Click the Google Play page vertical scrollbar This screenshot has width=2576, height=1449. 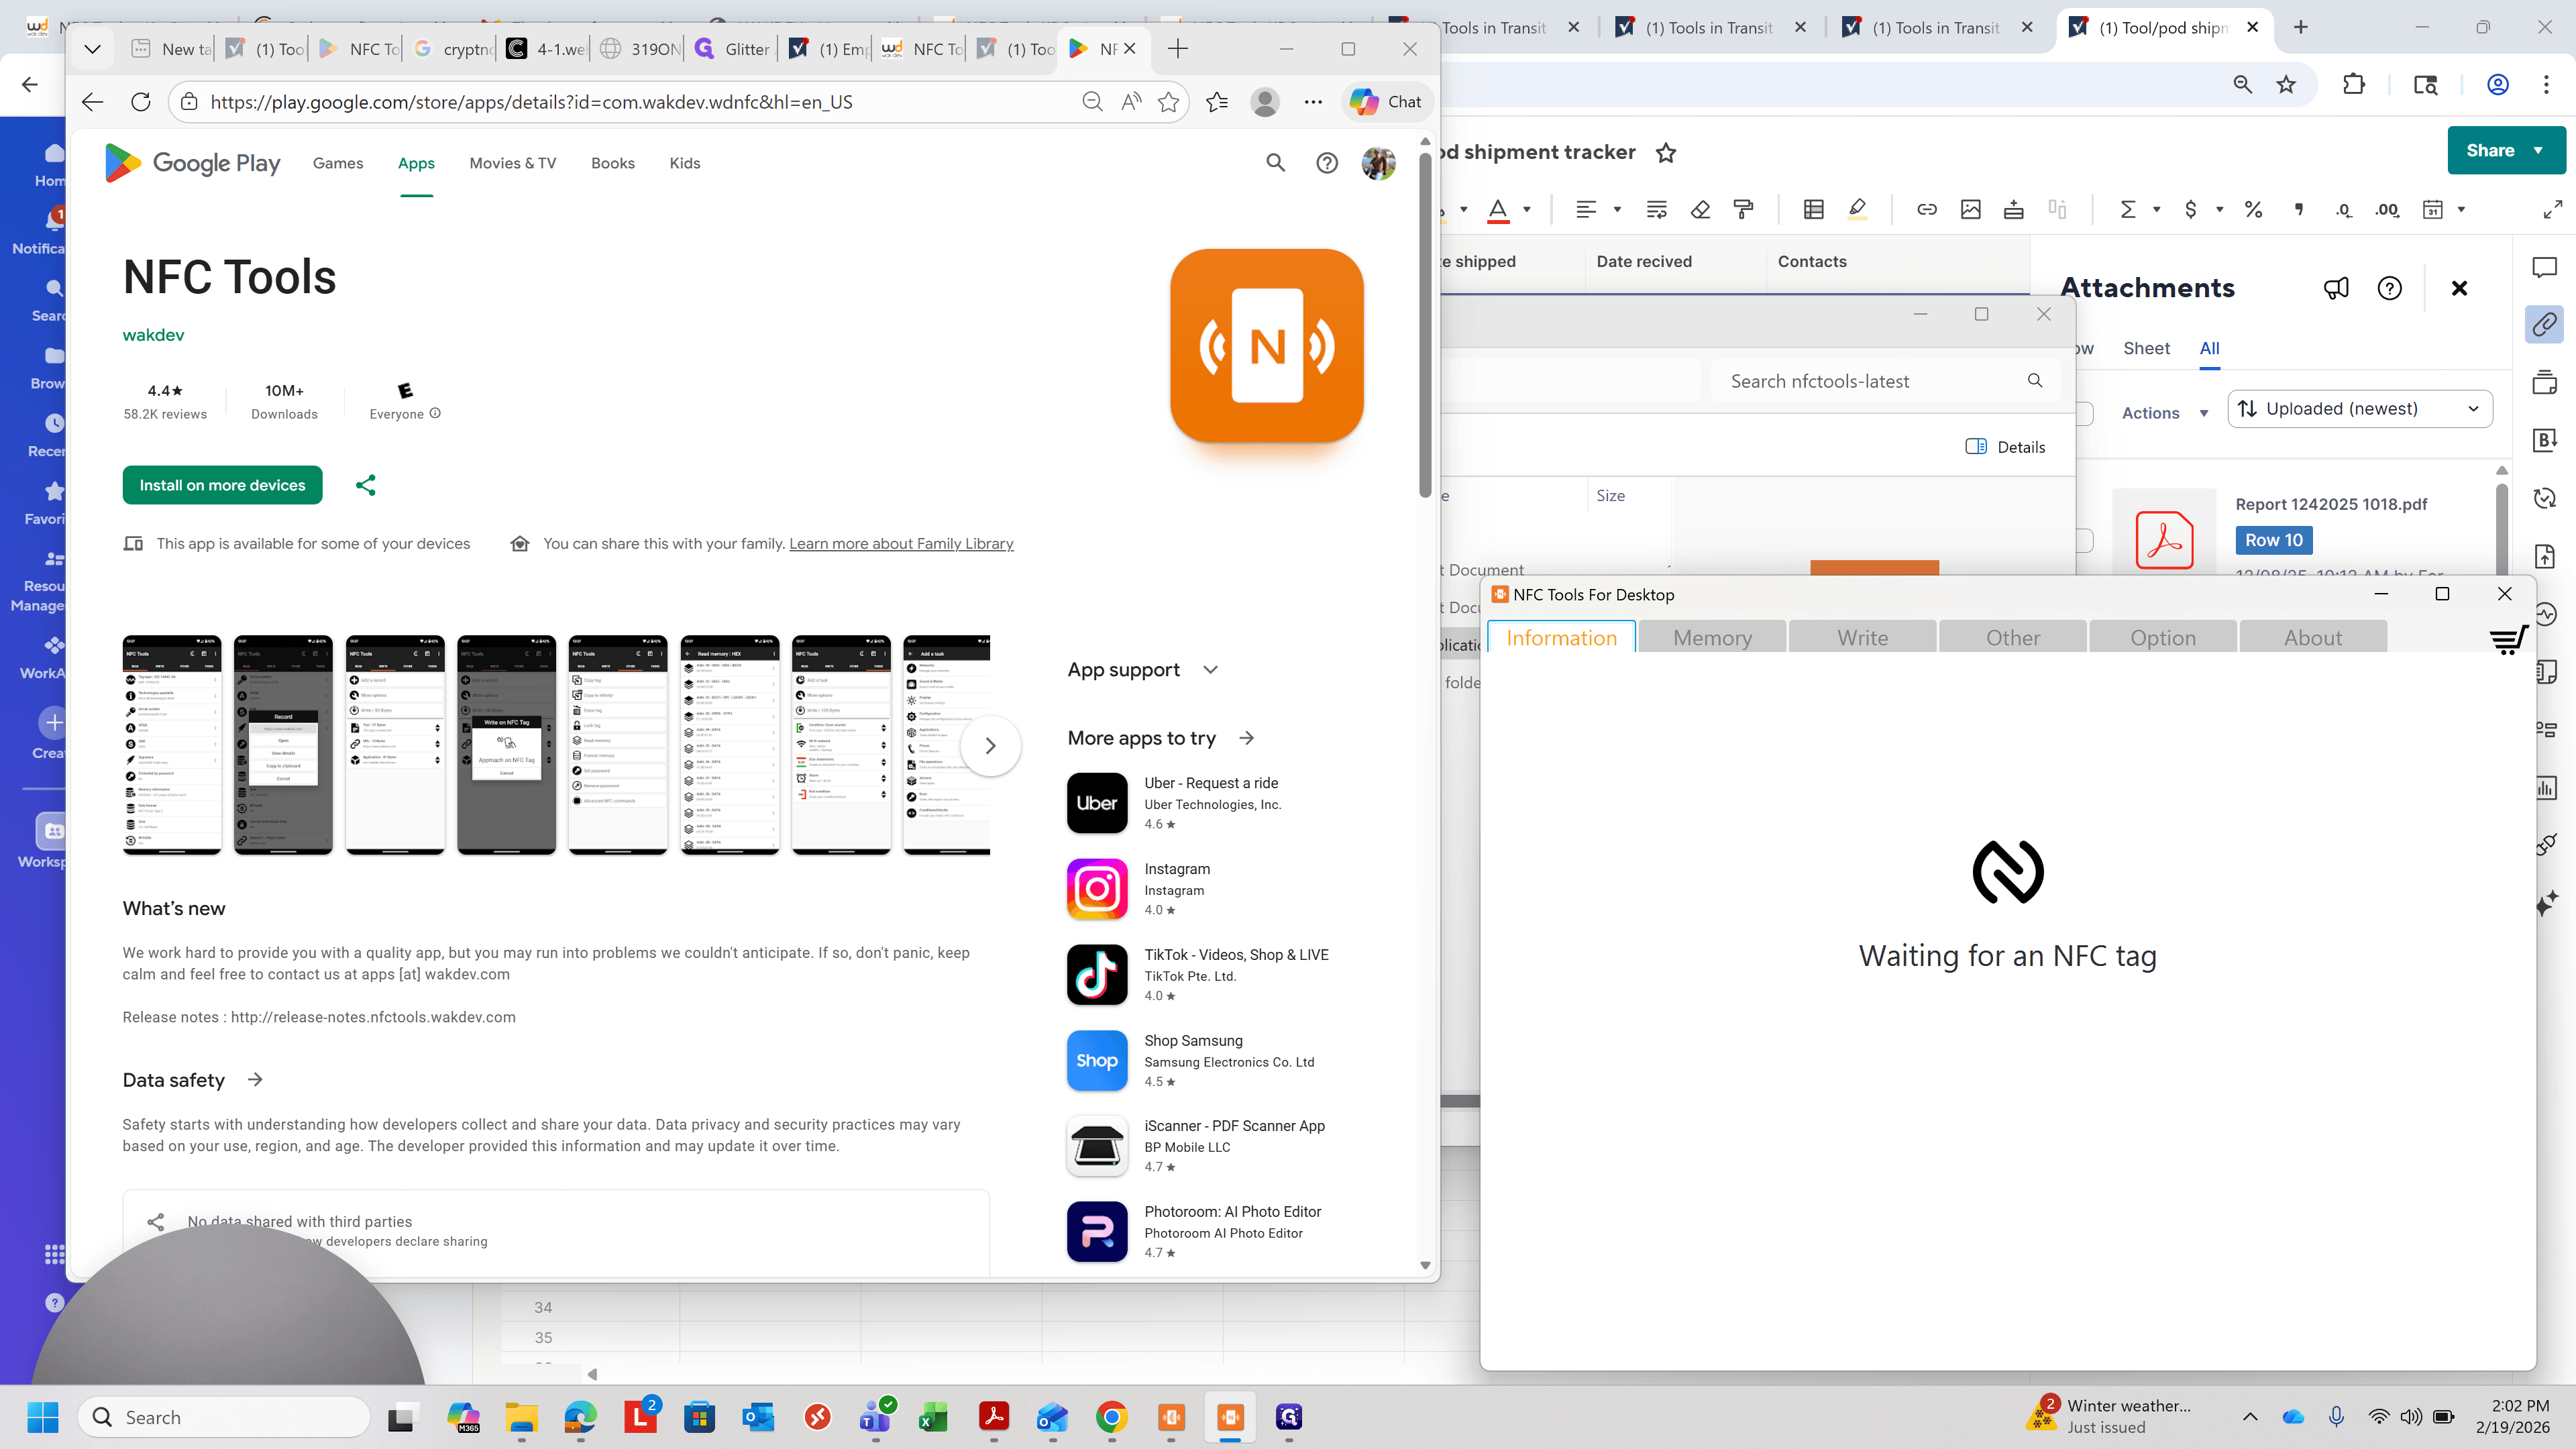click(1425, 324)
